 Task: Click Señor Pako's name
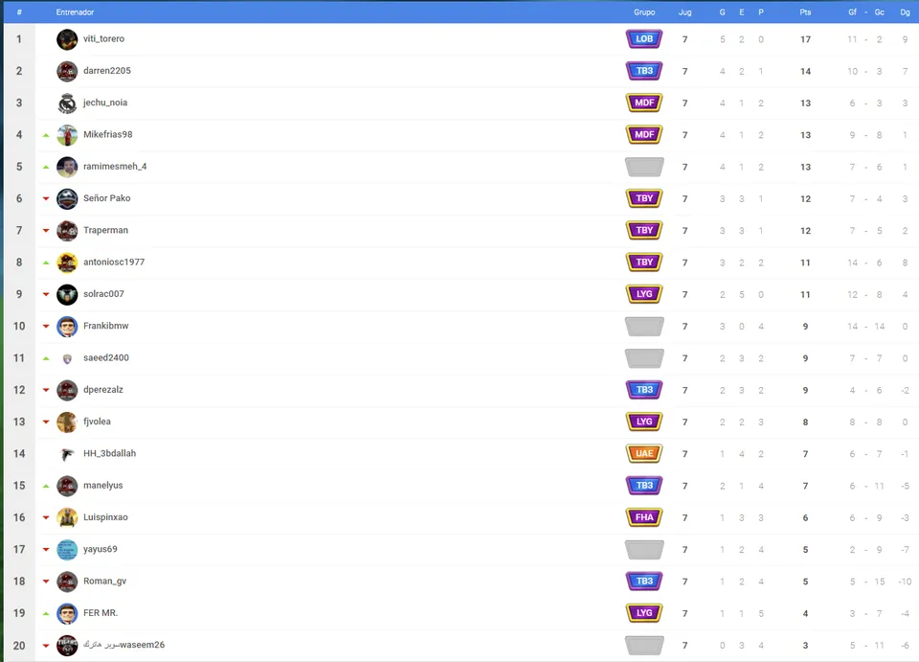[106, 198]
